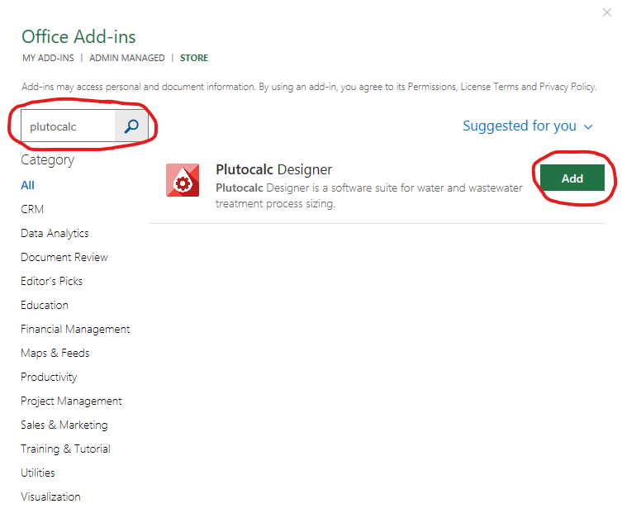Image resolution: width=622 pixels, height=532 pixels.
Task: Choose the Maps & Feeds category
Action: tap(55, 353)
